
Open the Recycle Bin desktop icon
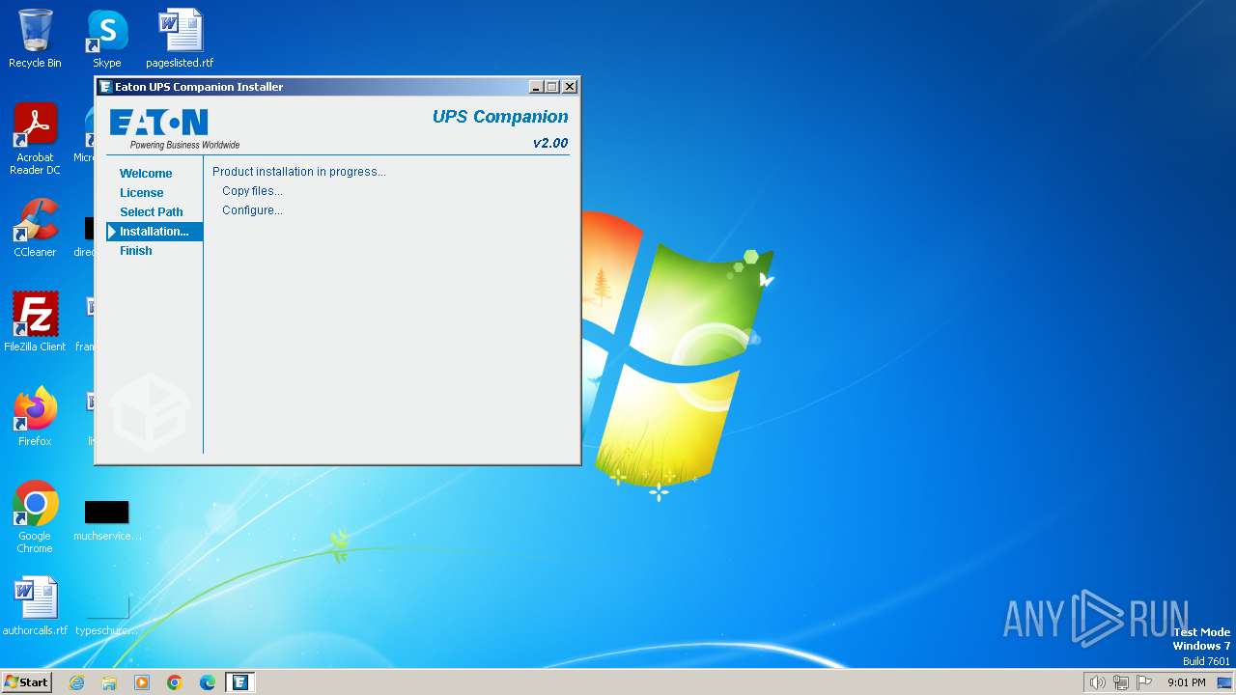pyautogui.click(x=35, y=39)
